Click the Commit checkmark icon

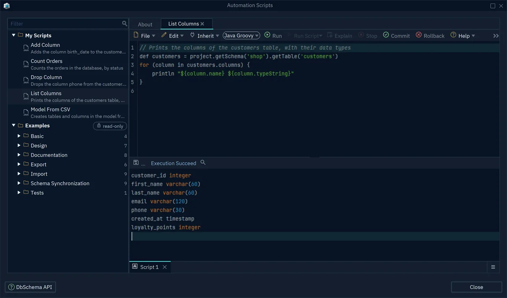386,35
